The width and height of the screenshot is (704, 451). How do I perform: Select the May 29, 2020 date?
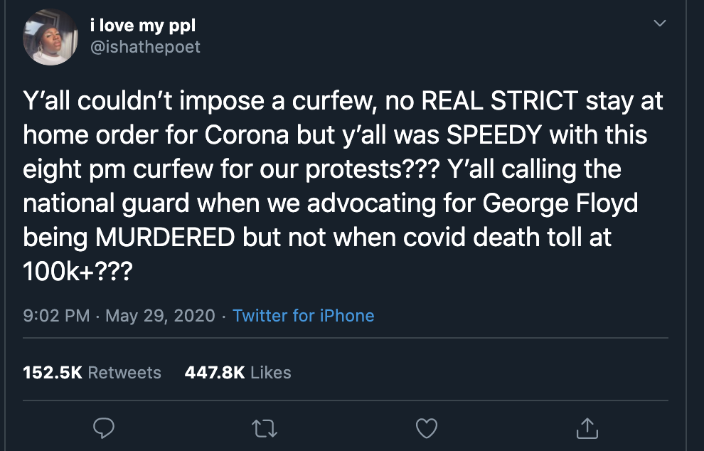160,315
